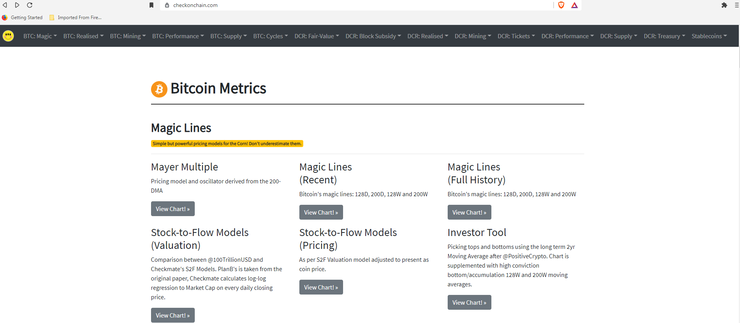Expand the BTC: Performance dropdown menu
The height and width of the screenshot is (323, 740).
pyautogui.click(x=178, y=36)
